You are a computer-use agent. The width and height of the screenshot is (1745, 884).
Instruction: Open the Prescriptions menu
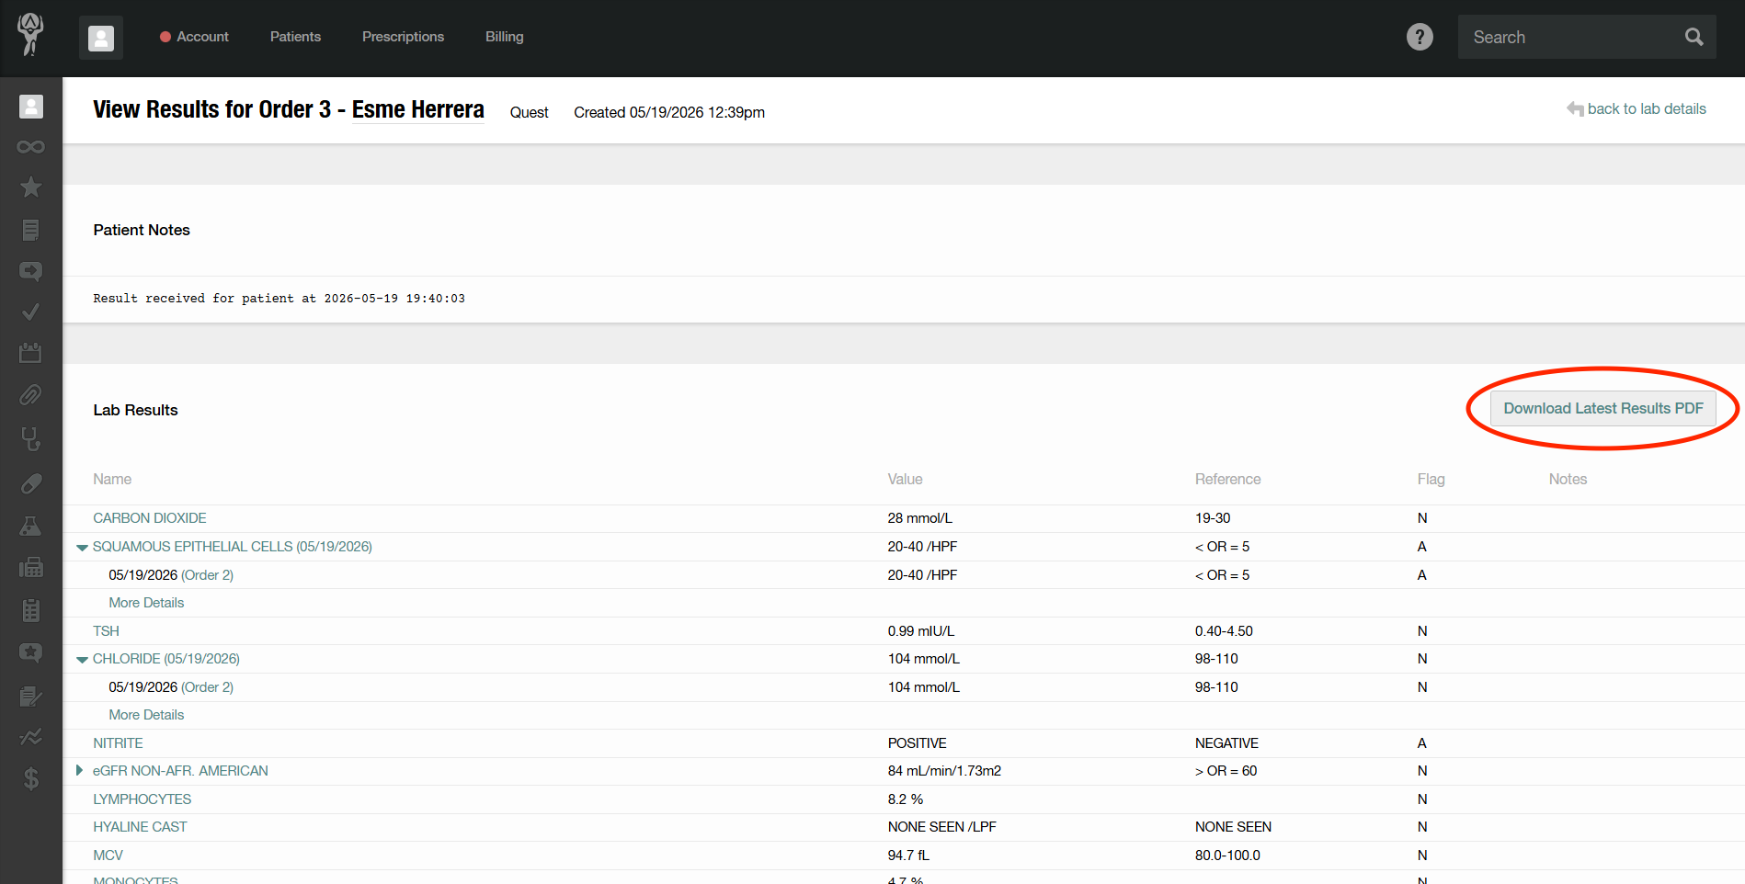[403, 37]
